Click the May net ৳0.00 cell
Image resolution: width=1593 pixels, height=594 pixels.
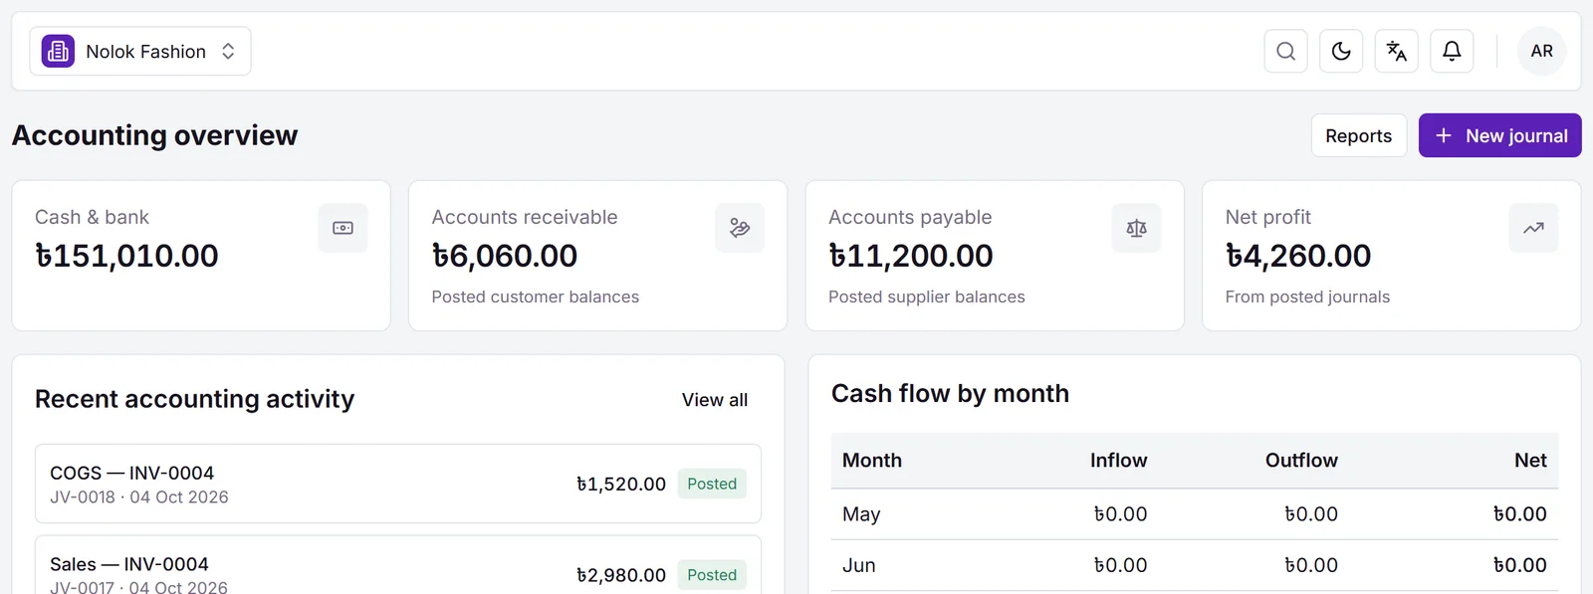[x=1520, y=514]
